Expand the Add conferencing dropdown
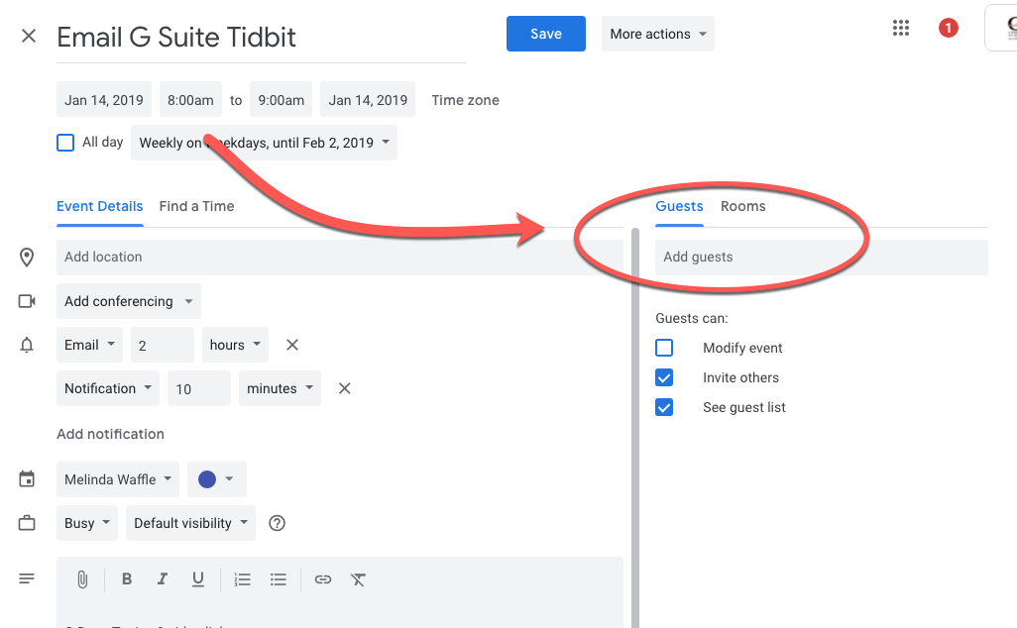Viewport: 1017px width, 628px height. [x=129, y=301]
